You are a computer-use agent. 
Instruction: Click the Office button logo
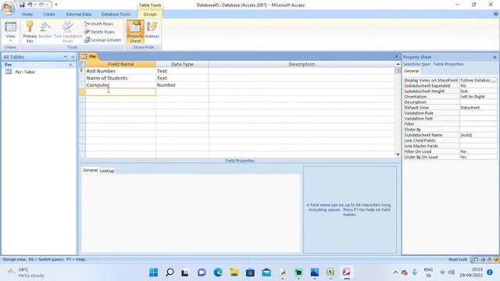(8, 8)
